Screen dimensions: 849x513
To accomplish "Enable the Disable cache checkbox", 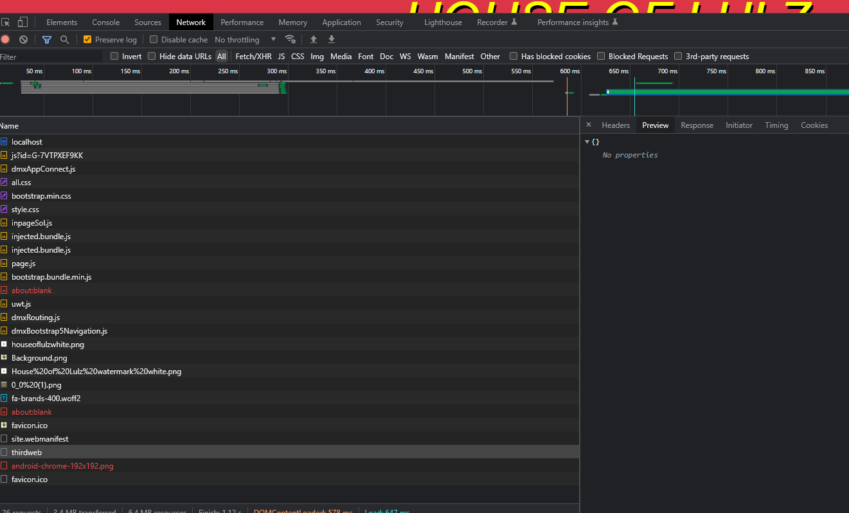I will click(154, 39).
